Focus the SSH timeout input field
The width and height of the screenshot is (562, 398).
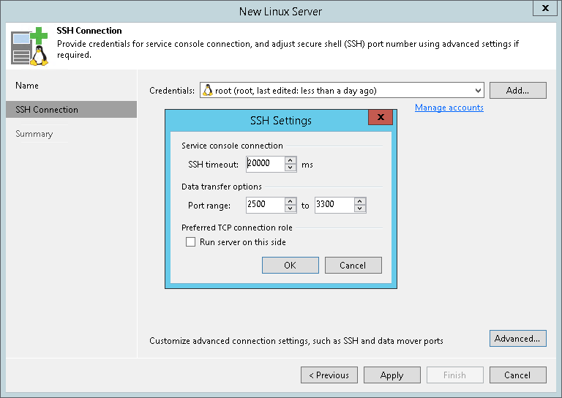point(266,164)
